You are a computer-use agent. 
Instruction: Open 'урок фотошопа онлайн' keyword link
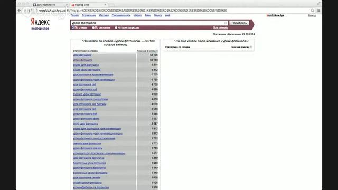pos(87,177)
